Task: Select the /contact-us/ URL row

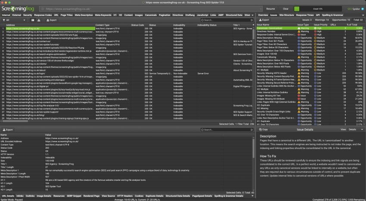Action: click(127, 41)
